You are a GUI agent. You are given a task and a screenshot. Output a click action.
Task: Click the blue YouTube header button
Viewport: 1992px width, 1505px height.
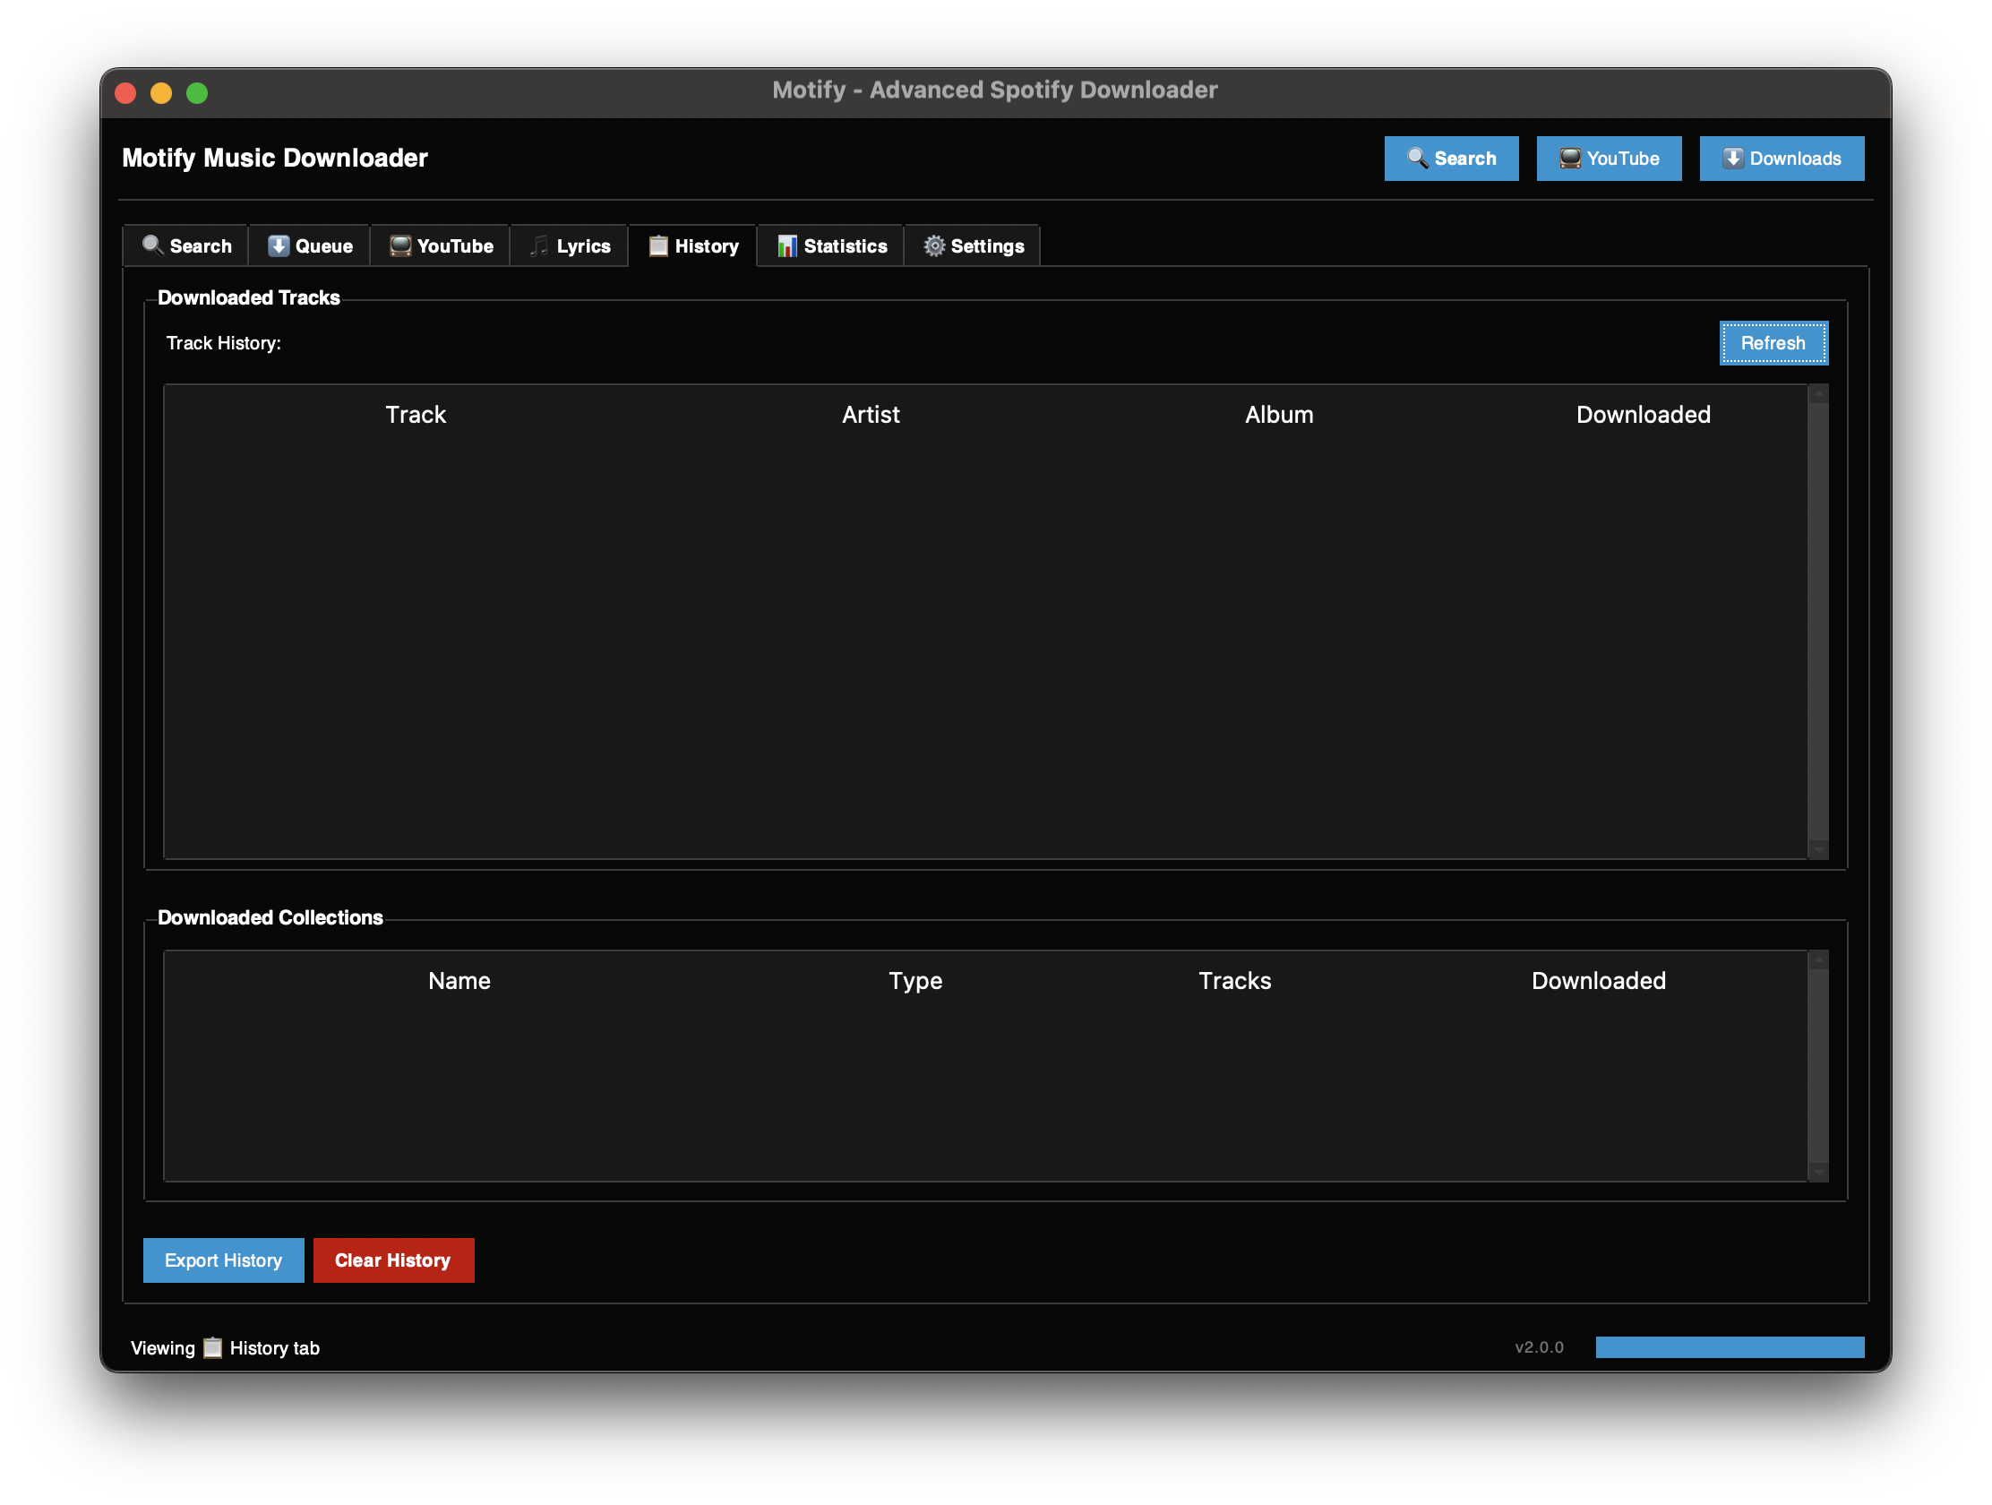pyautogui.click(x=1609, y=159)
